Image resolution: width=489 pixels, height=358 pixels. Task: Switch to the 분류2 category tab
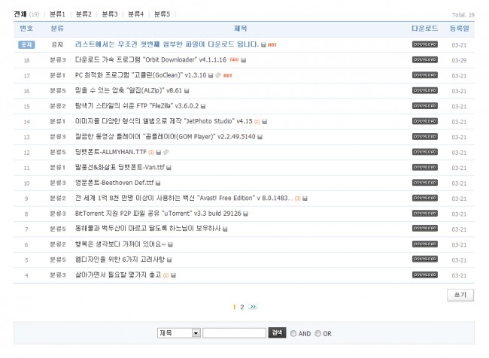[x=84, y=14]
